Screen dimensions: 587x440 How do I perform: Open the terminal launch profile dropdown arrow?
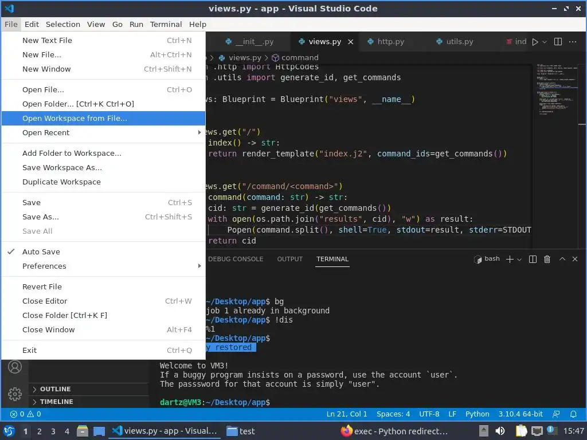click(519, 260)
